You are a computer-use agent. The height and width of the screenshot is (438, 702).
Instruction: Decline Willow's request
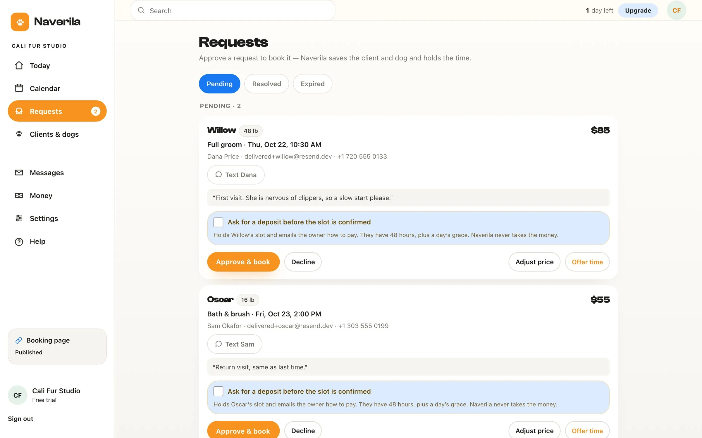coord(303,262)
